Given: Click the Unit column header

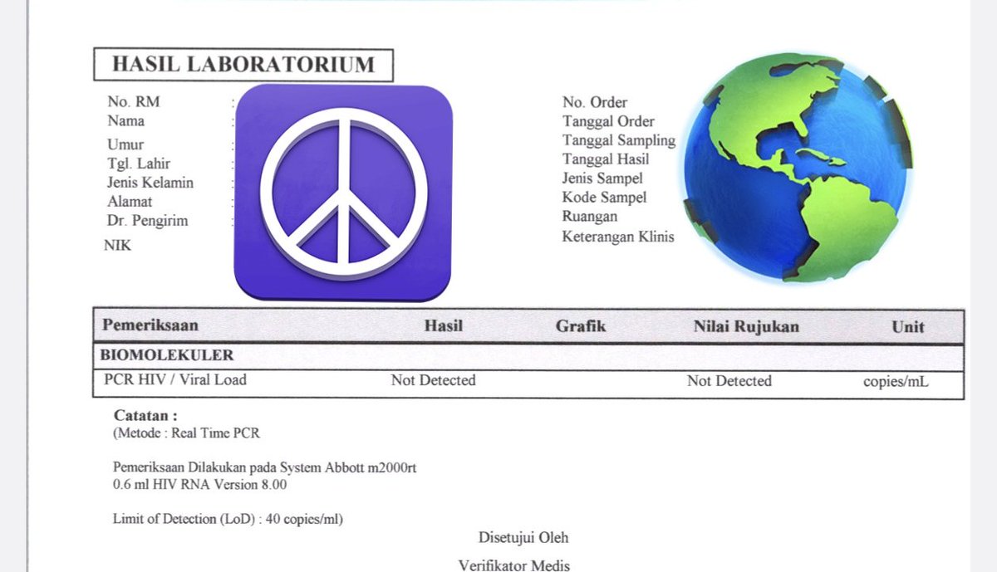Looking at the screenshot, I should pos(908,326).
